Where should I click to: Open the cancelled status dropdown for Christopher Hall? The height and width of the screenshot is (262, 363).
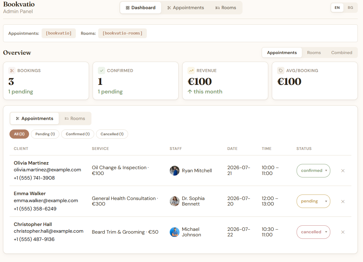[313, 232]
